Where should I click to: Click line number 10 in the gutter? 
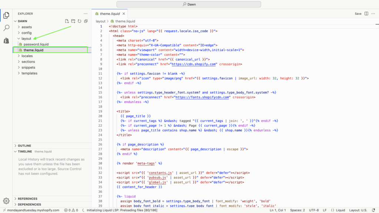[100, 69]
